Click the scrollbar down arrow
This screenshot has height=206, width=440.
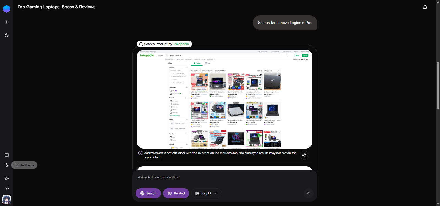coord(438,204)
